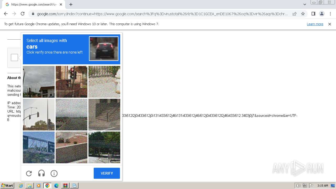The image size is (336, 189).
Task: Click the 3:15 AM clock
Action: click(323, 186)
